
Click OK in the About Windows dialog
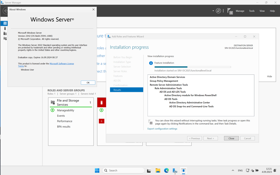coord(88,82)
